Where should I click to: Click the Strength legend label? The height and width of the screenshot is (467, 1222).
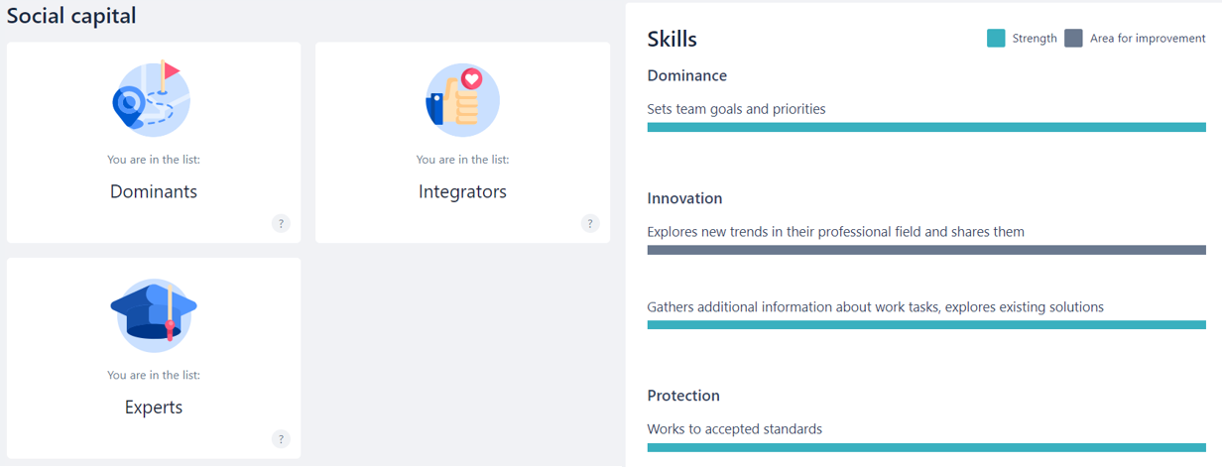tap(1035, 39)
